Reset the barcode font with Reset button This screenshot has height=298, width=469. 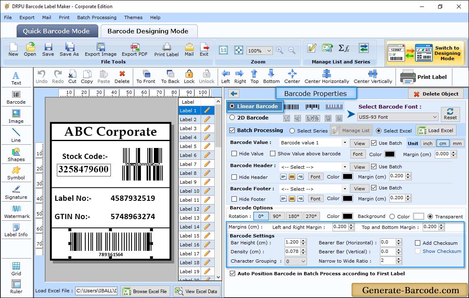tap(450, 114)
